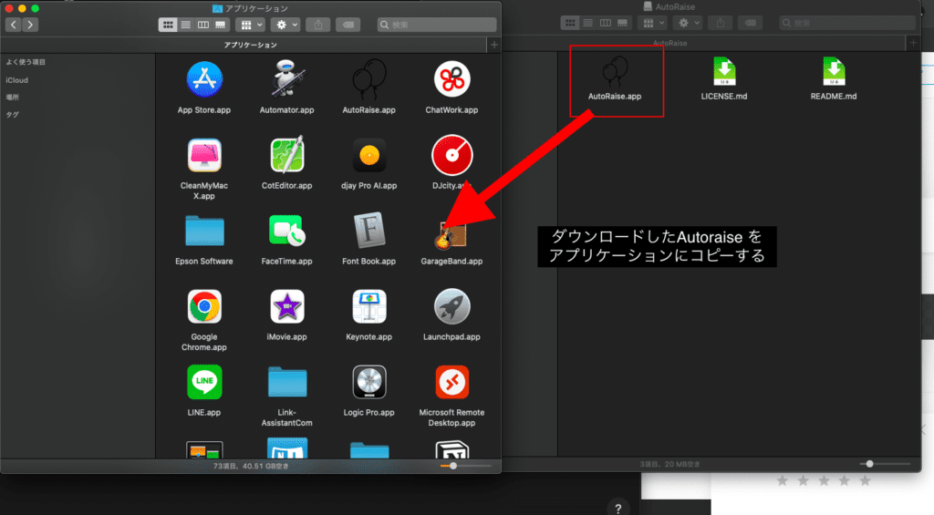Expand 場所 sidebar section

(x=13, y=97)
